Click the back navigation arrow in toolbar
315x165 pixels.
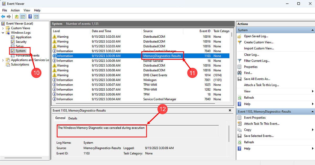[3, 16]
